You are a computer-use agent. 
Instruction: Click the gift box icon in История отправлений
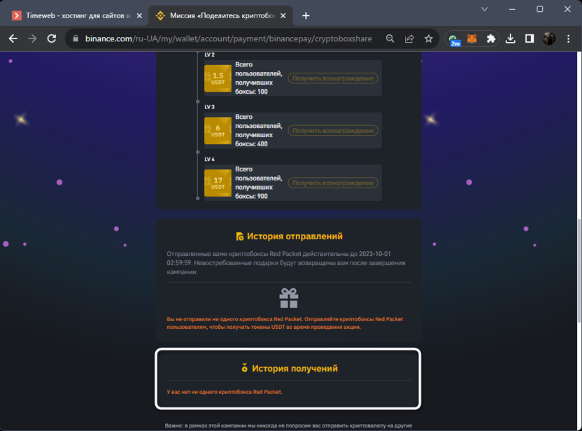(289, 298)
